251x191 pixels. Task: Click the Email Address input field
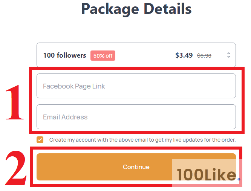136,117
